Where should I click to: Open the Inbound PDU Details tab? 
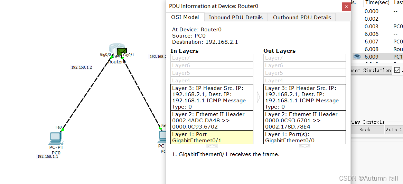tap(236, 18)
